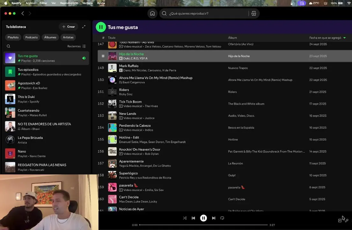Sort tracks by Álbum column
Viewport: 352px width, 230px height.
pyautogui.click(x=232, y=38)
